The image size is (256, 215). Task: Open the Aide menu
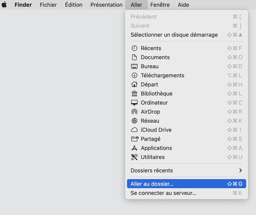tap(183, 5)
